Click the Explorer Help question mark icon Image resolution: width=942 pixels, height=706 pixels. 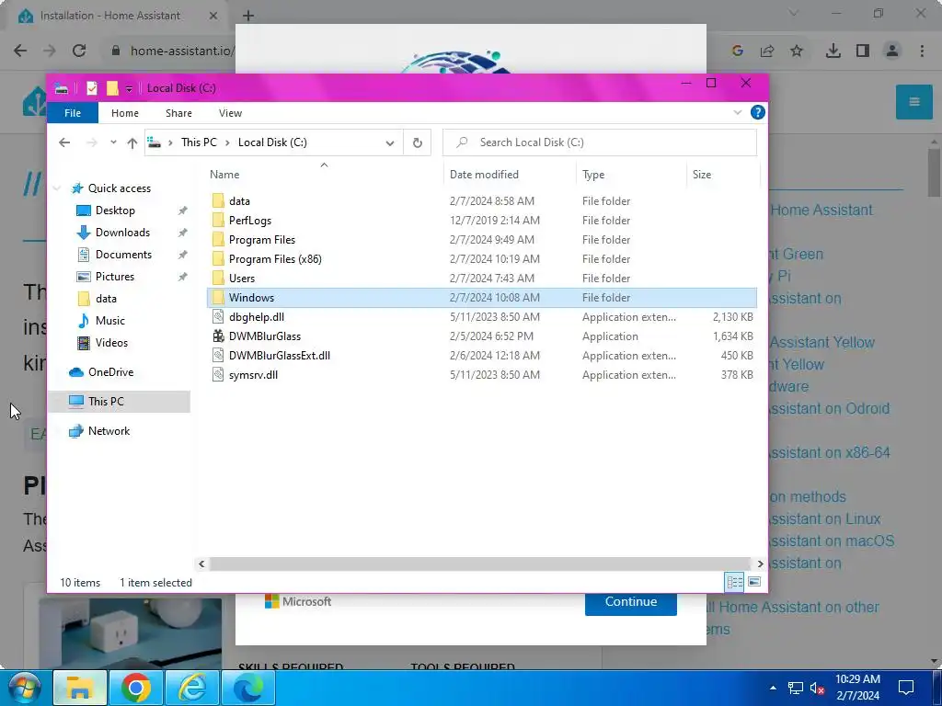[x=758, y=112]
